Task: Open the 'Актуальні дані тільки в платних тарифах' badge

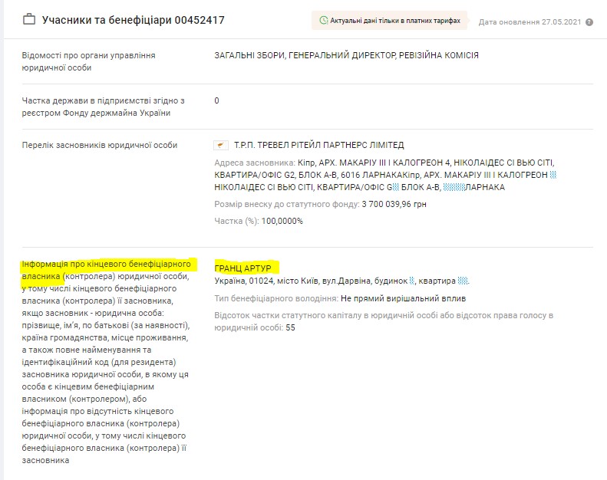Action: pyautogui.click(x=390, y=21)
